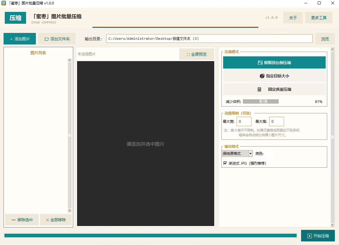Click the settings panel scrollbar up arrow
Viewport: 339px width, 245px height.
pos(332,49)
